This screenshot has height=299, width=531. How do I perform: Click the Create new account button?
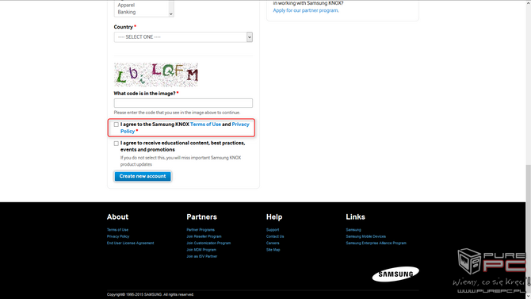click(x=143, y=176)
